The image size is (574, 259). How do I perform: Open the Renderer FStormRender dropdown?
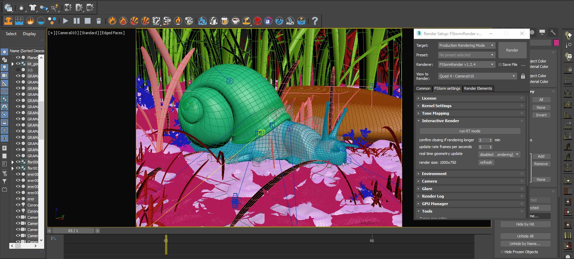467,64
